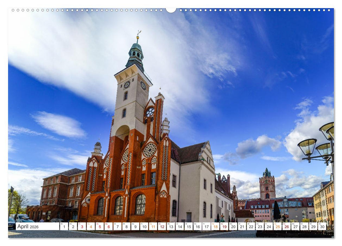Select the red date 12
Image resolution: width=342 pixels, height=246 pixels.
pos(162,226)
